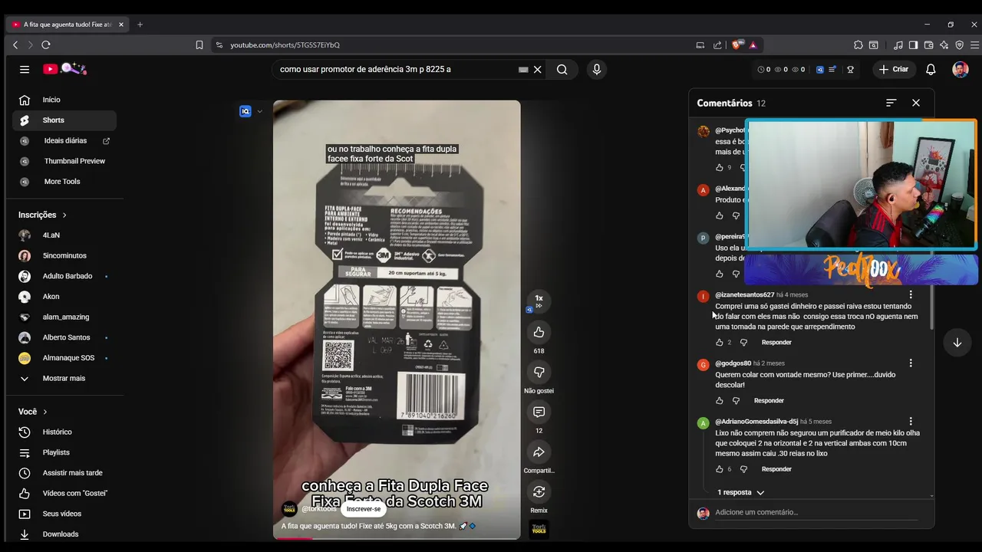The height and width of the screenshot is (552, 982).
Task: Open options menu for @godgos80 comment
Action: [x=911, y=363]
